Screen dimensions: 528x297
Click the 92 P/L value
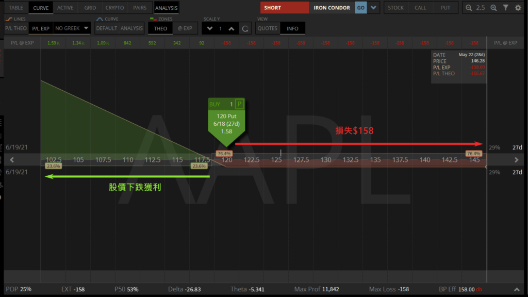click(202, 43)
